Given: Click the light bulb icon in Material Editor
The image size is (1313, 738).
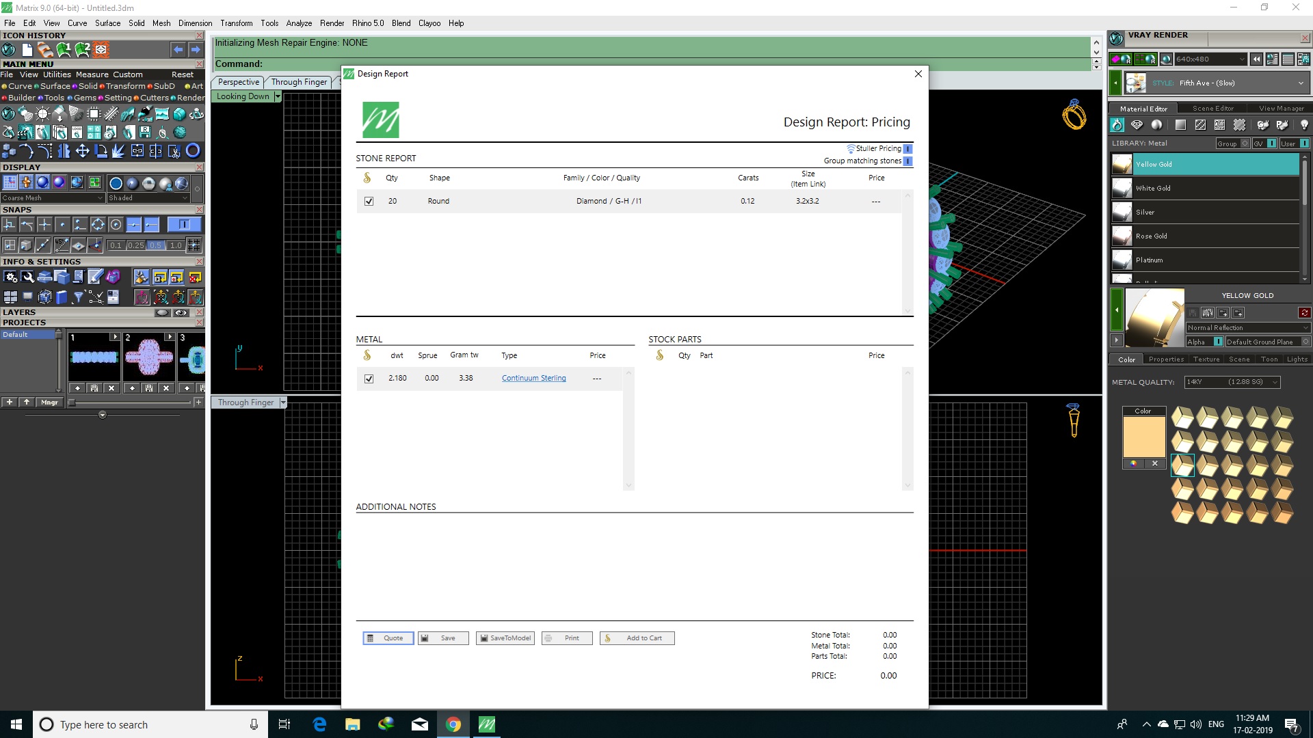Looking at the screenshot, I should [1304, 125].
